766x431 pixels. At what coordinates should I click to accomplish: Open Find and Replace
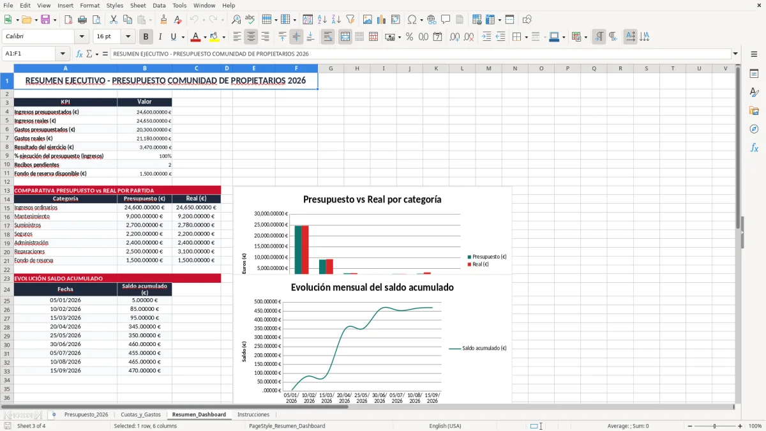(236, 20)
